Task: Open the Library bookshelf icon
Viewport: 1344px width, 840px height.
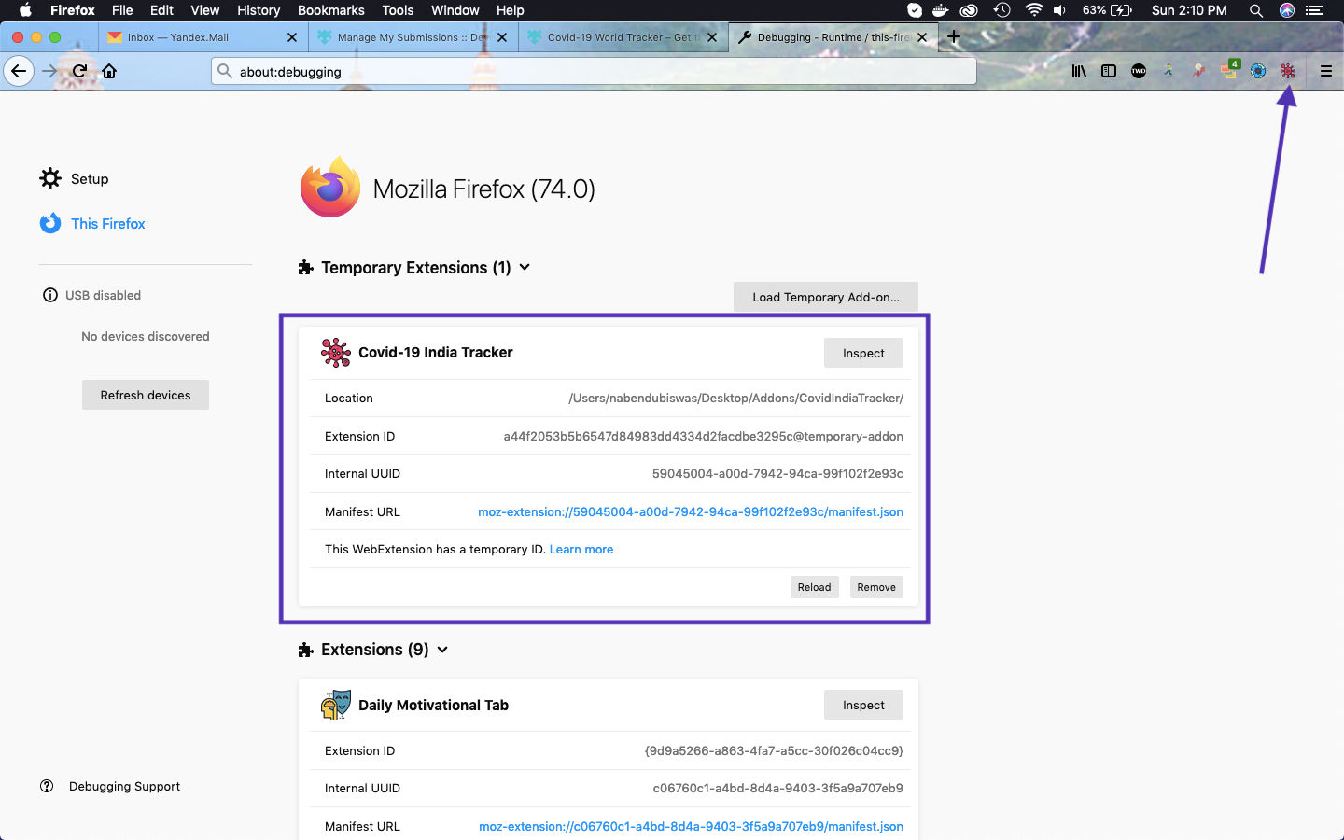Action: point(1079,71)
